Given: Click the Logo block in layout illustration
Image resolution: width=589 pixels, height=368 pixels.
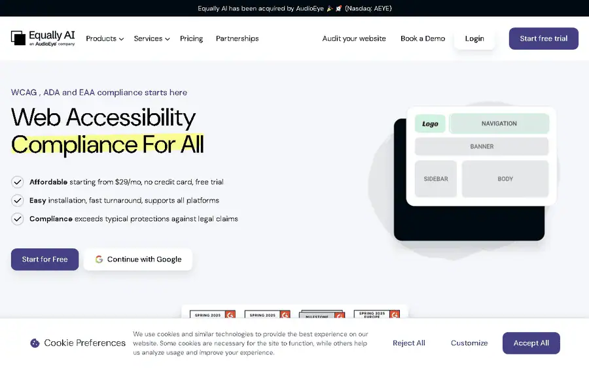Looking at the screenshot, I should point(430,124).
